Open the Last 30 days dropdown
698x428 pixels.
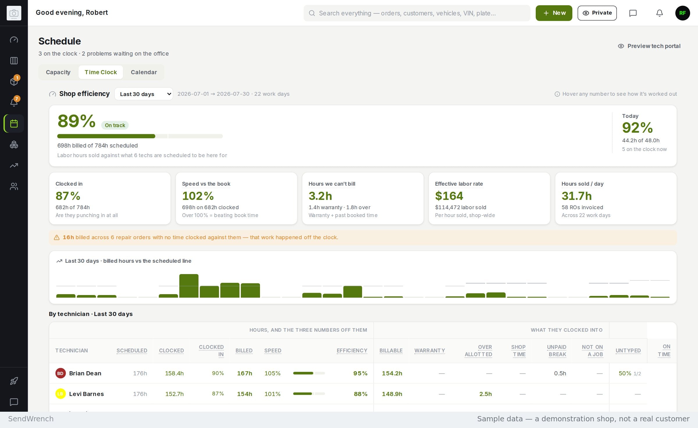click(144, 94)
